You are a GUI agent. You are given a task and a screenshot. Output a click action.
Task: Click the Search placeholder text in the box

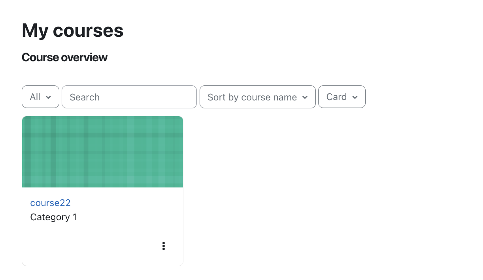point(85,97)
